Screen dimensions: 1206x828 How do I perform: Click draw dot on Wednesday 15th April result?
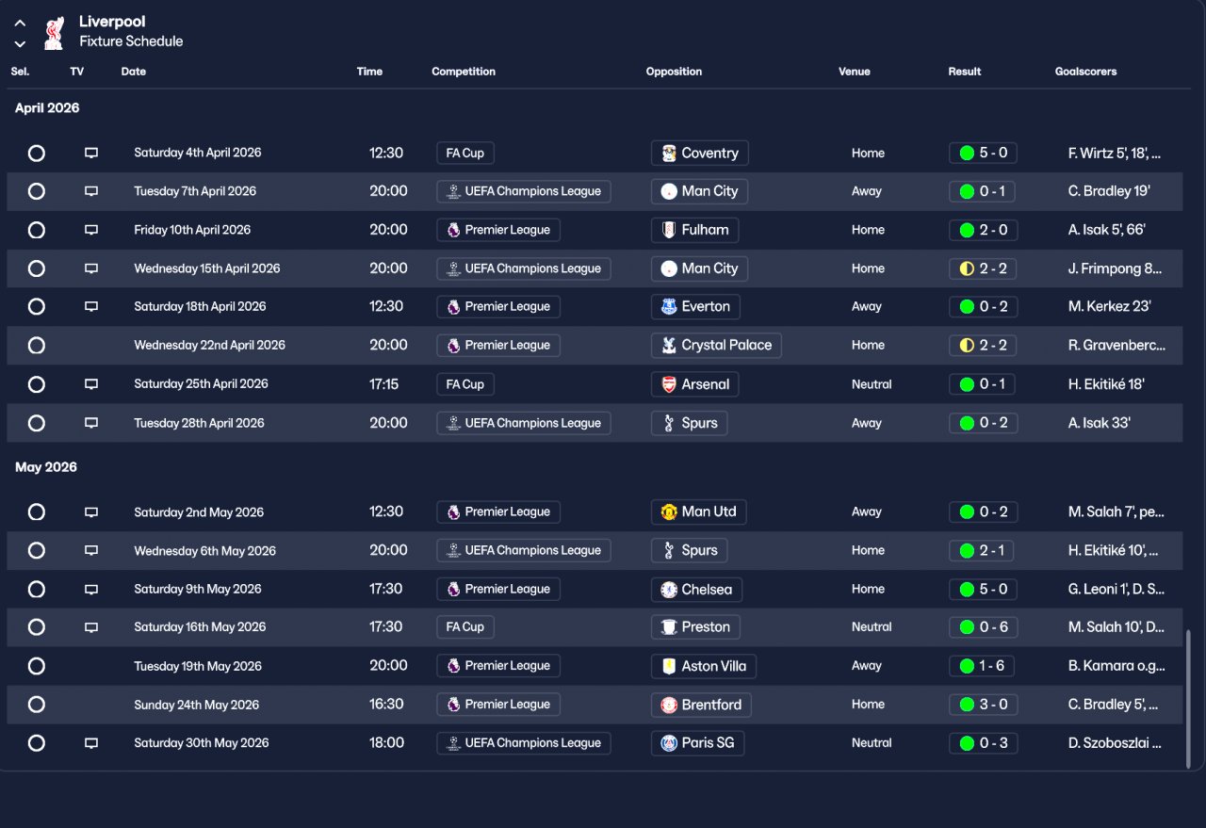tap(966, 268)
